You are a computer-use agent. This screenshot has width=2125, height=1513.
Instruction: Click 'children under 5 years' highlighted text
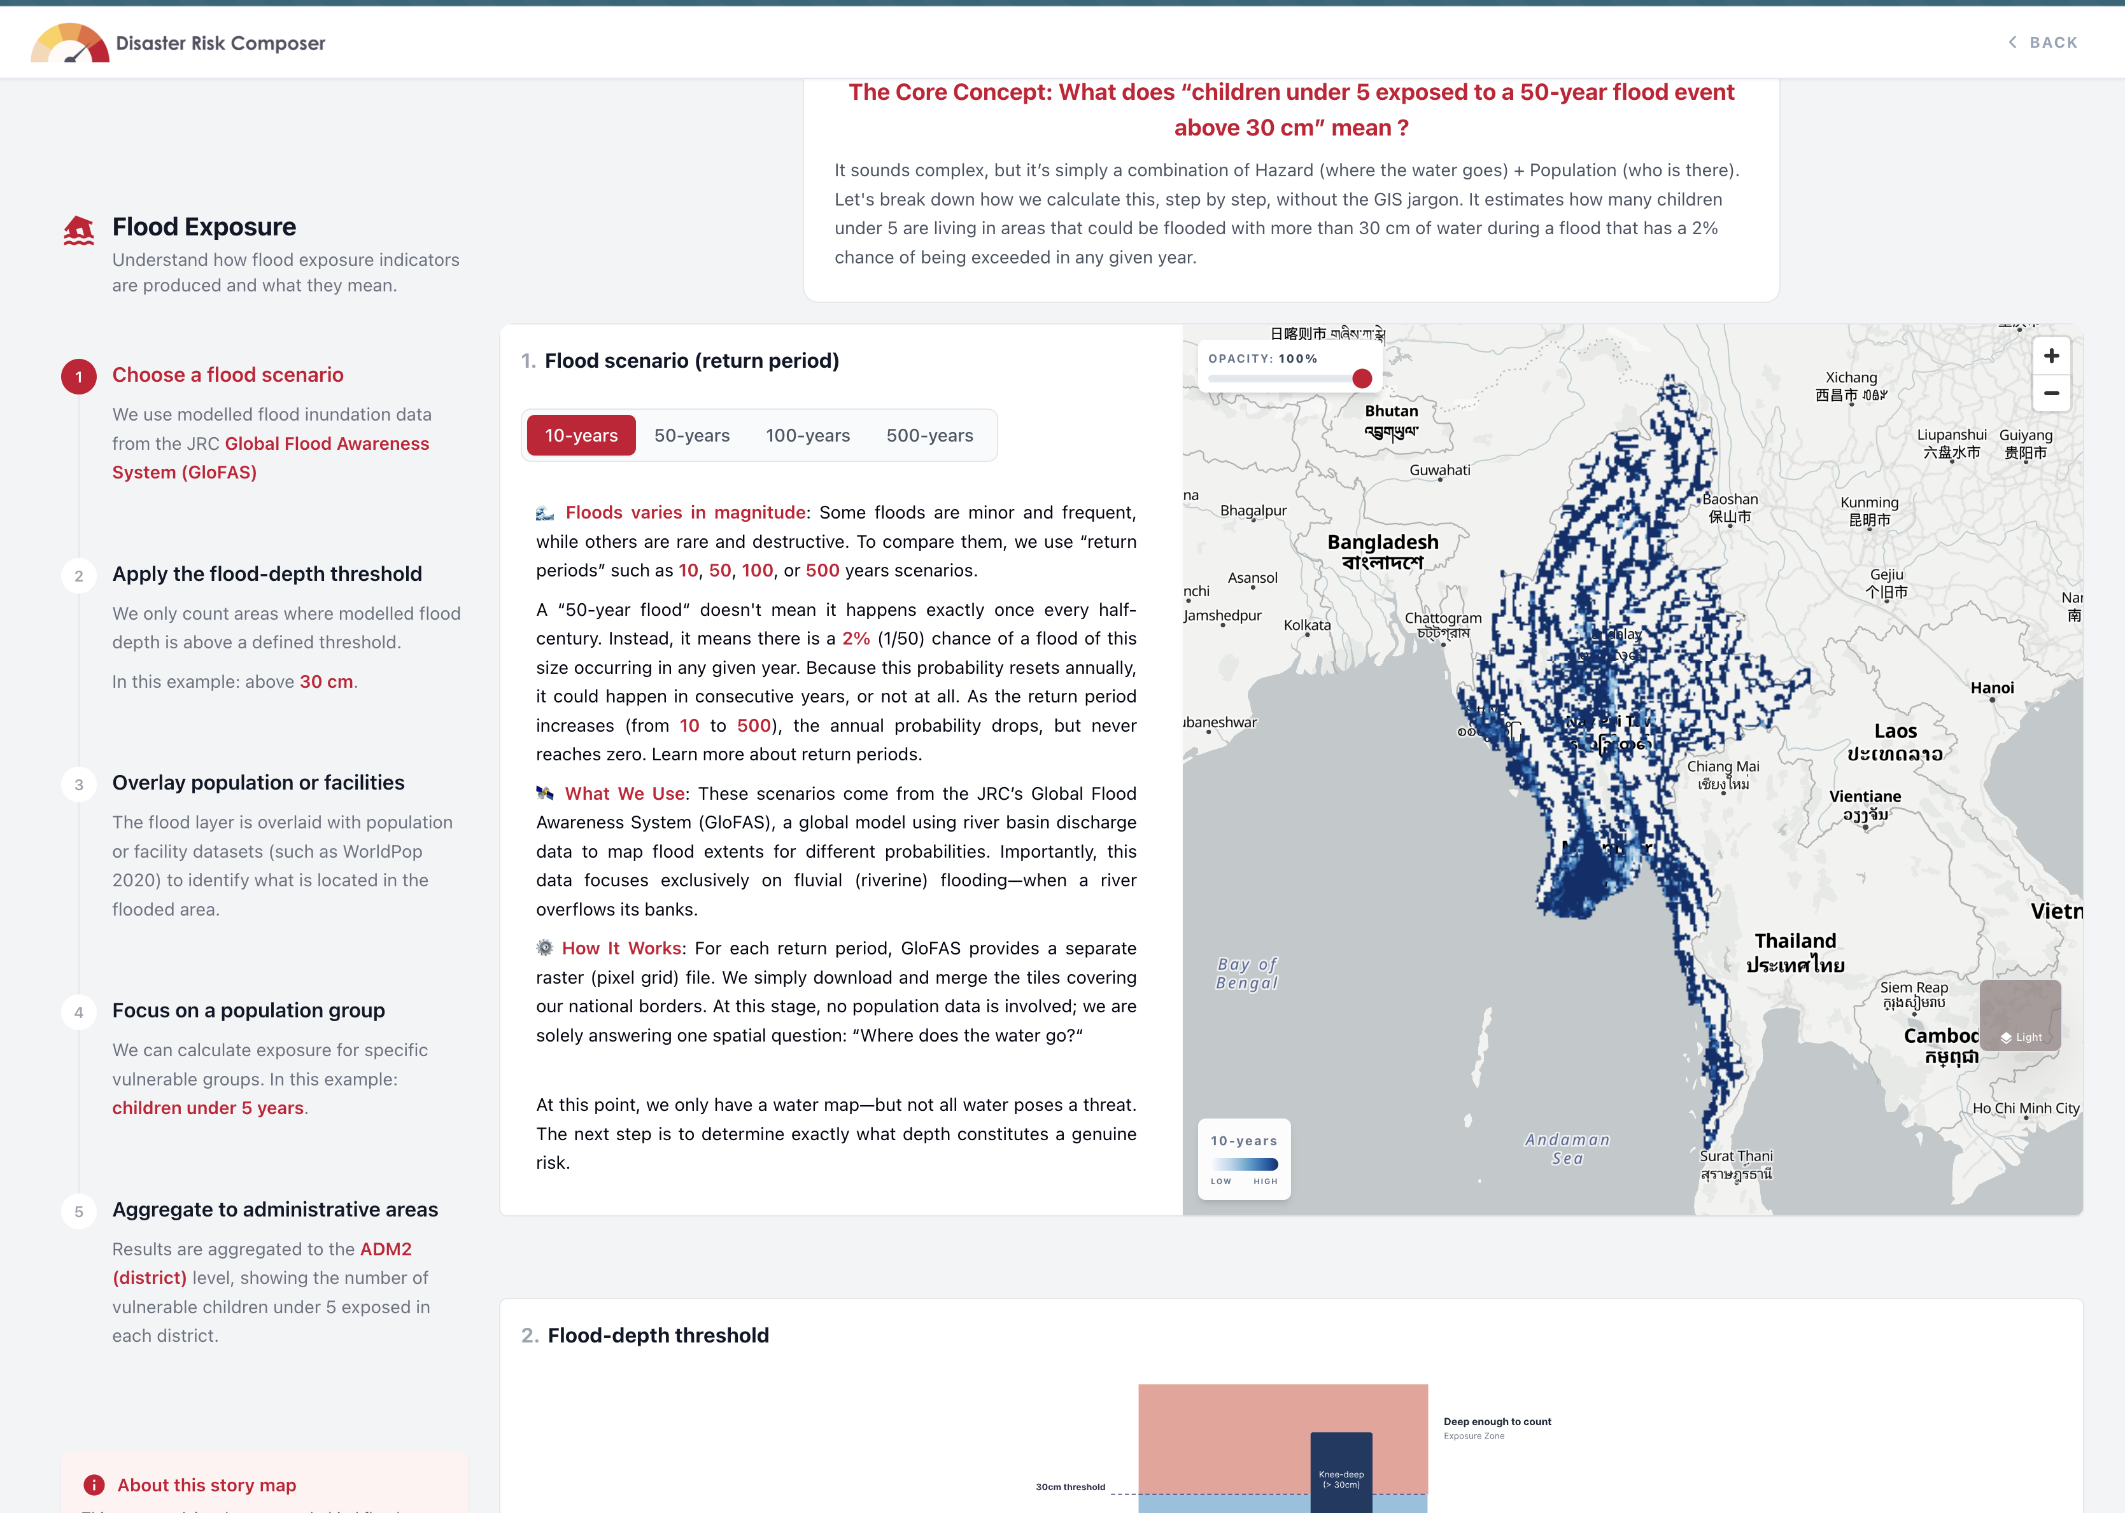(208, 1108)
